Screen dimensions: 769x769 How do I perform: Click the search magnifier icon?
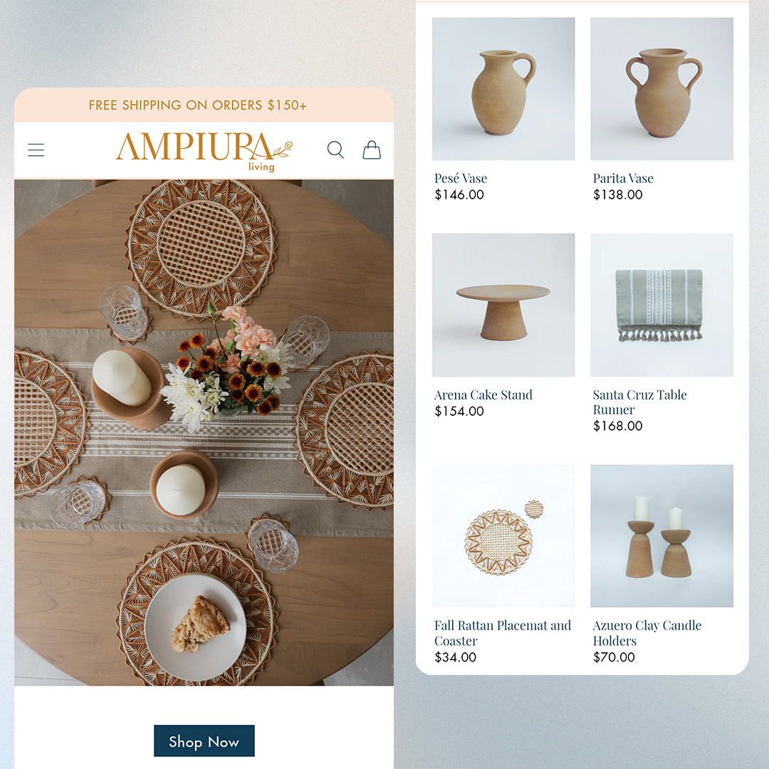[x=335, y=150]
